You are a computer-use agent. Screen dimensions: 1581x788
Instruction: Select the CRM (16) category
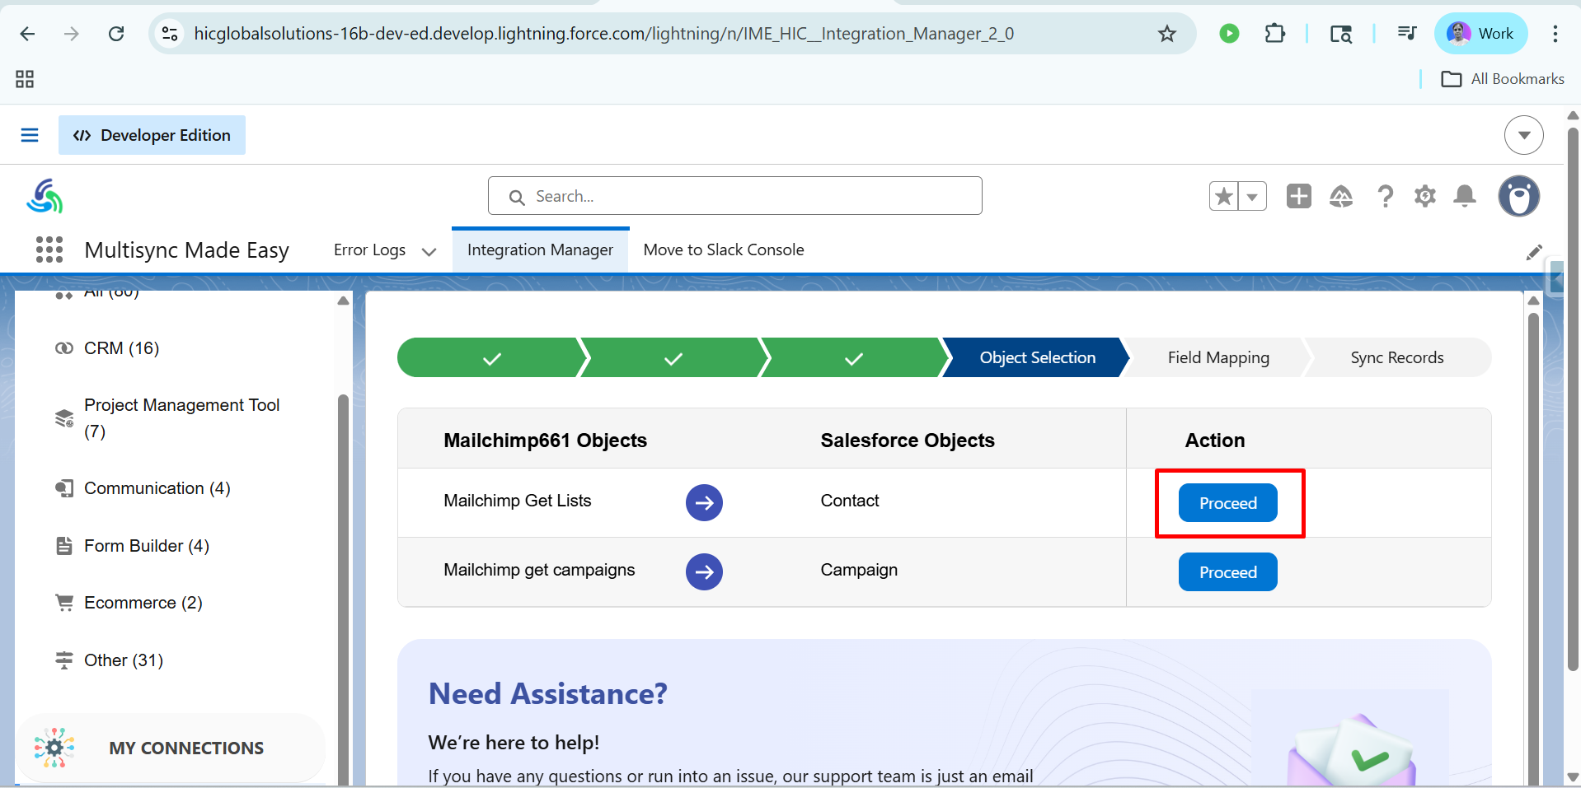click(x=121, y=348)
